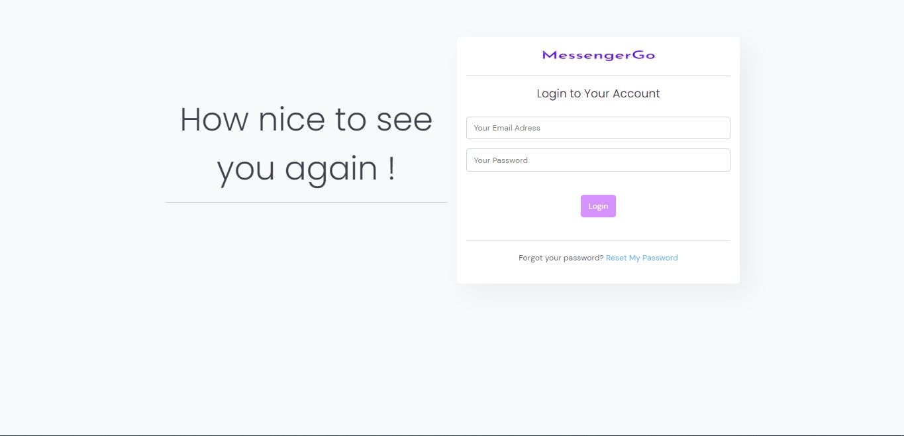The image size is (904, 436).
Task: Submit the form using the Login button
Action: 598,206
